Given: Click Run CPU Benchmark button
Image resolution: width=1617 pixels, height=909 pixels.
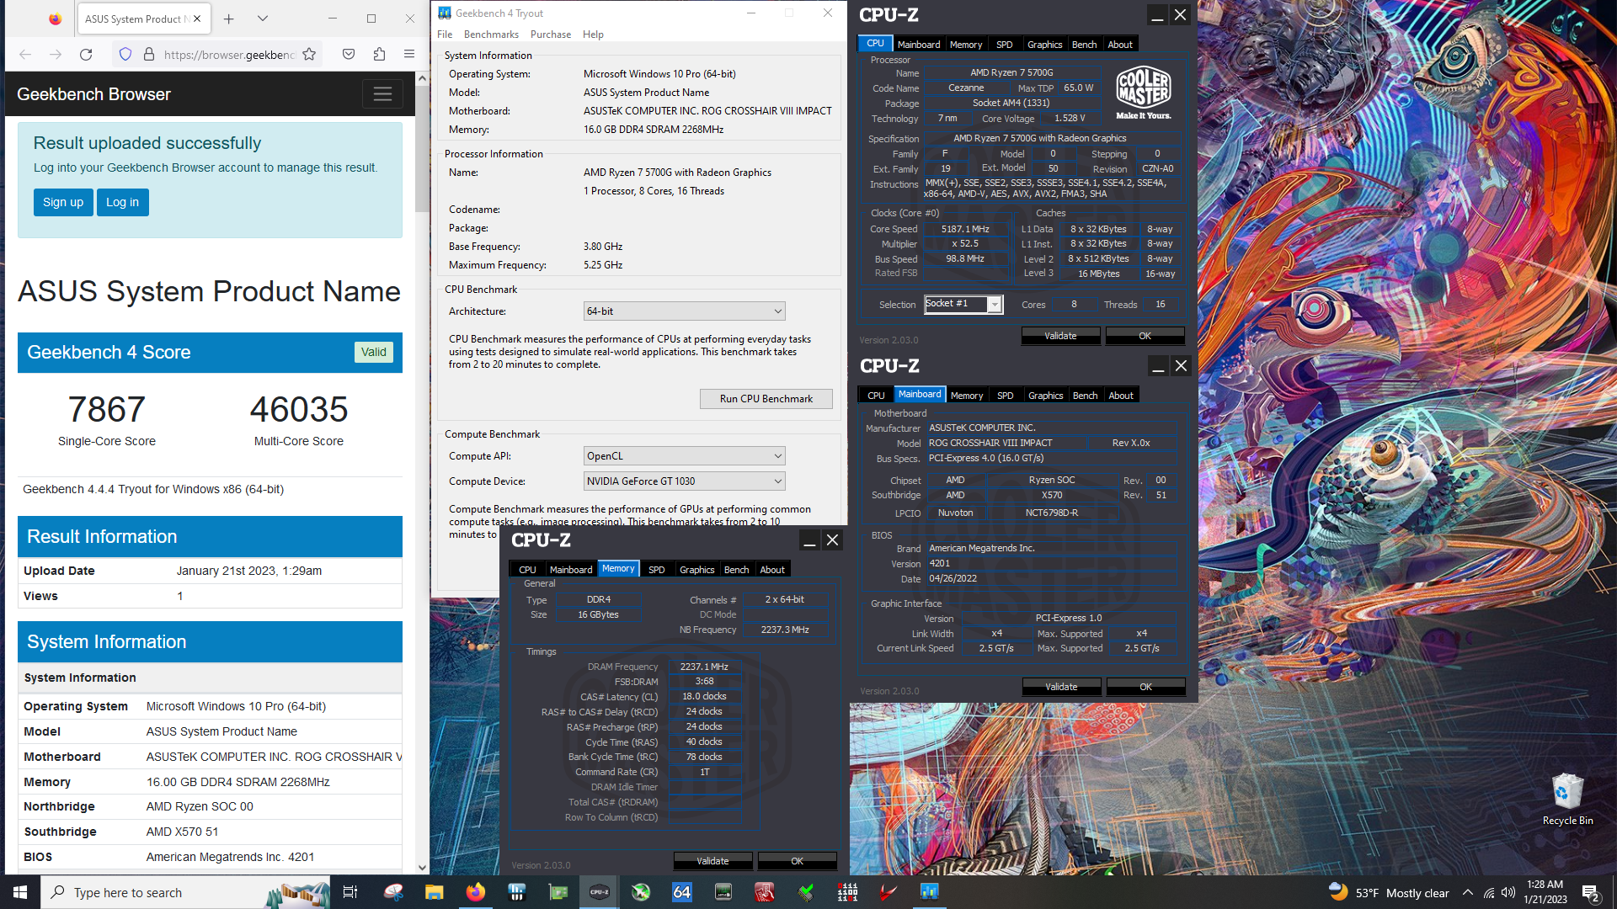Looking at the screenshot, I should click(766, 399).
